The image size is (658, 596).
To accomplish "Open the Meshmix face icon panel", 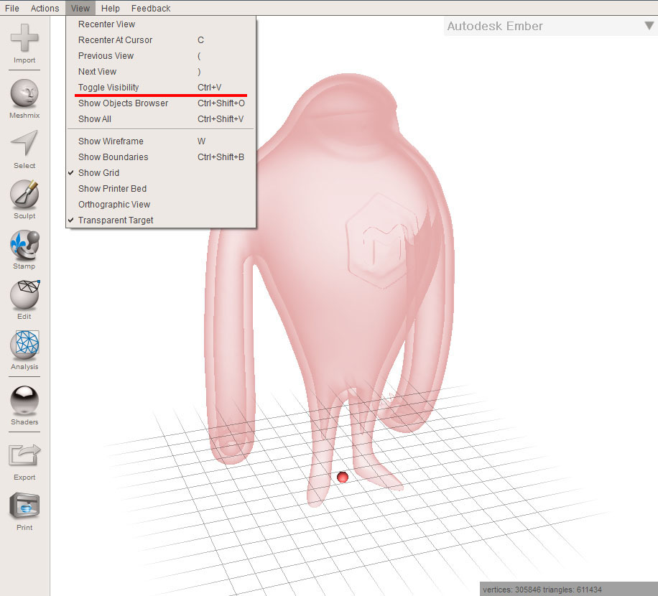I will click(24, 93).
